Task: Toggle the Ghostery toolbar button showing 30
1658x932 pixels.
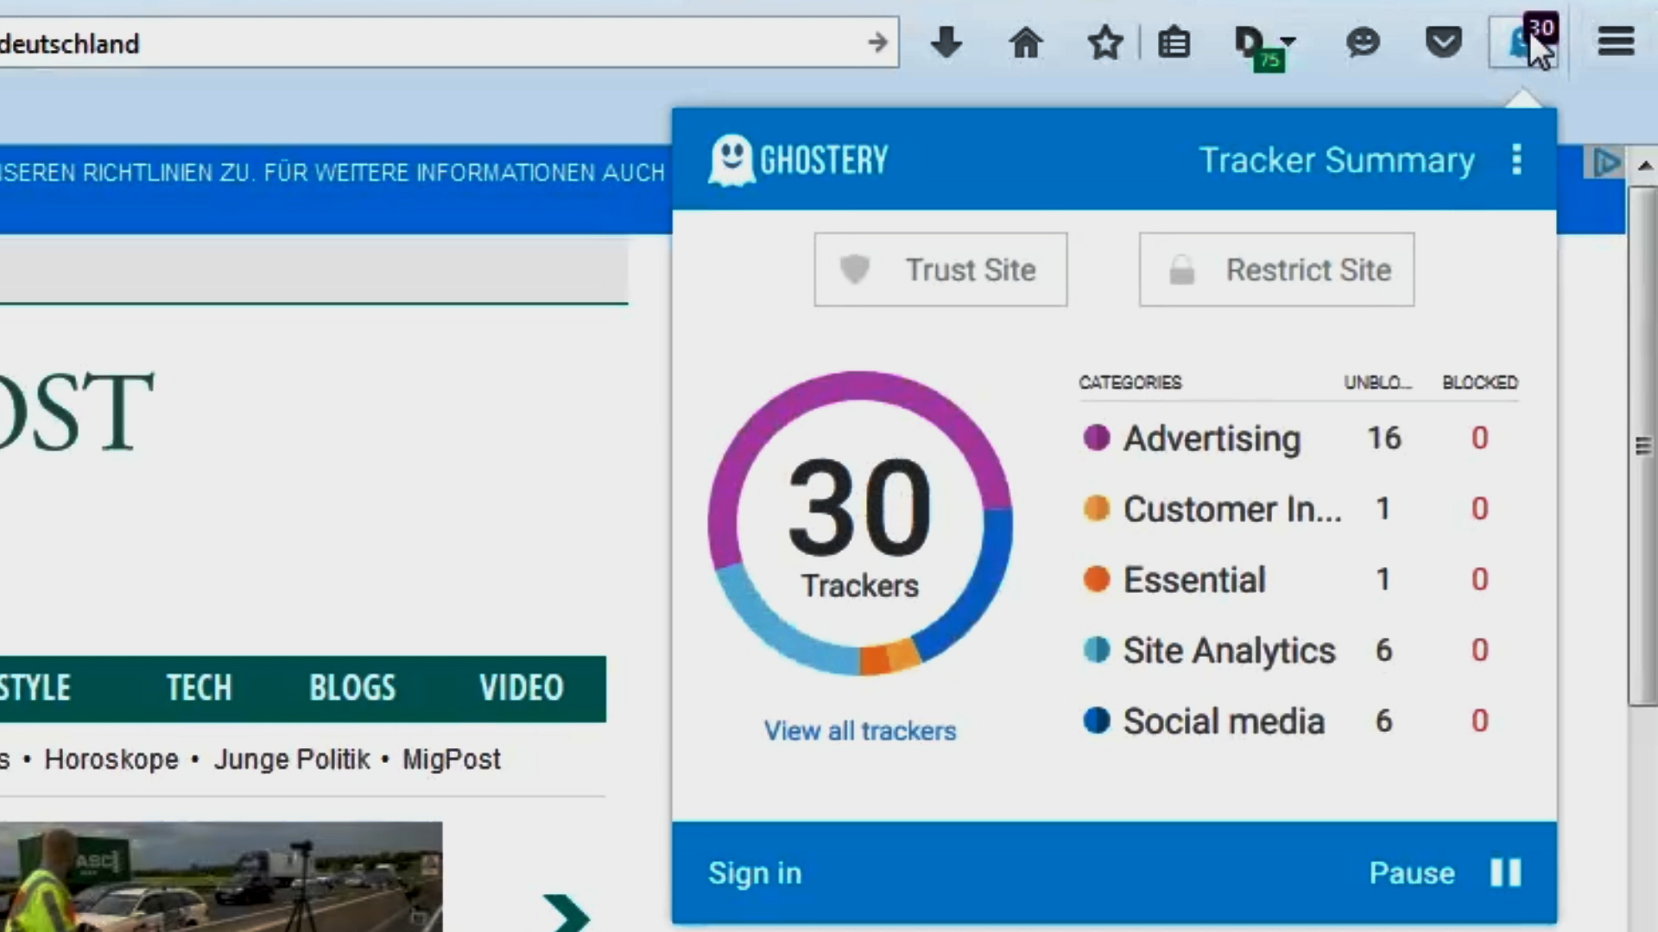Action: click(x=1524, y=40)
